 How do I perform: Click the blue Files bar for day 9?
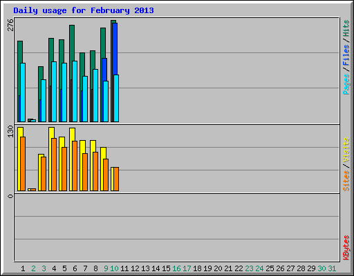click(104, 70)
